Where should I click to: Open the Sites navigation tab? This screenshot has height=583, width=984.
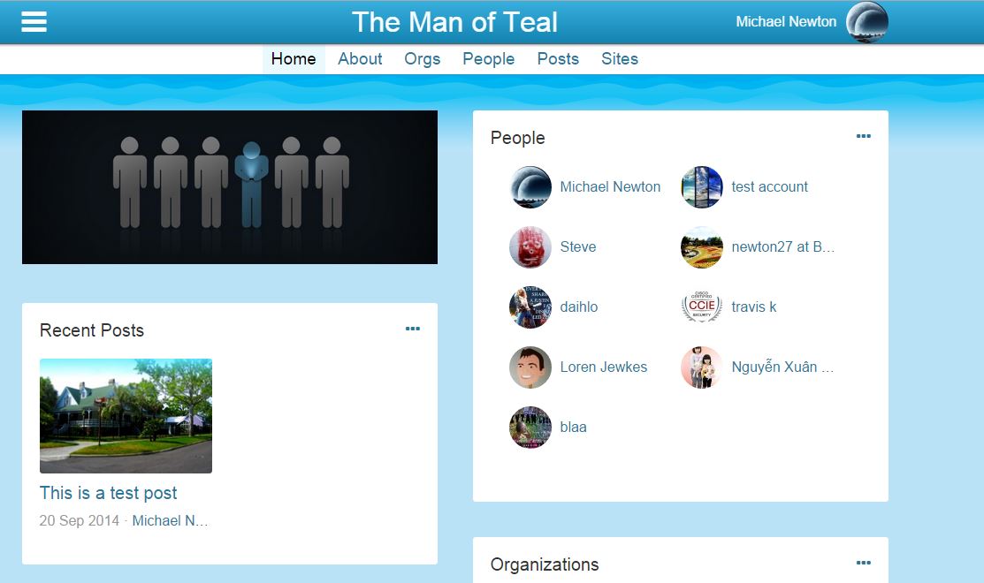[x=619, y=59]
